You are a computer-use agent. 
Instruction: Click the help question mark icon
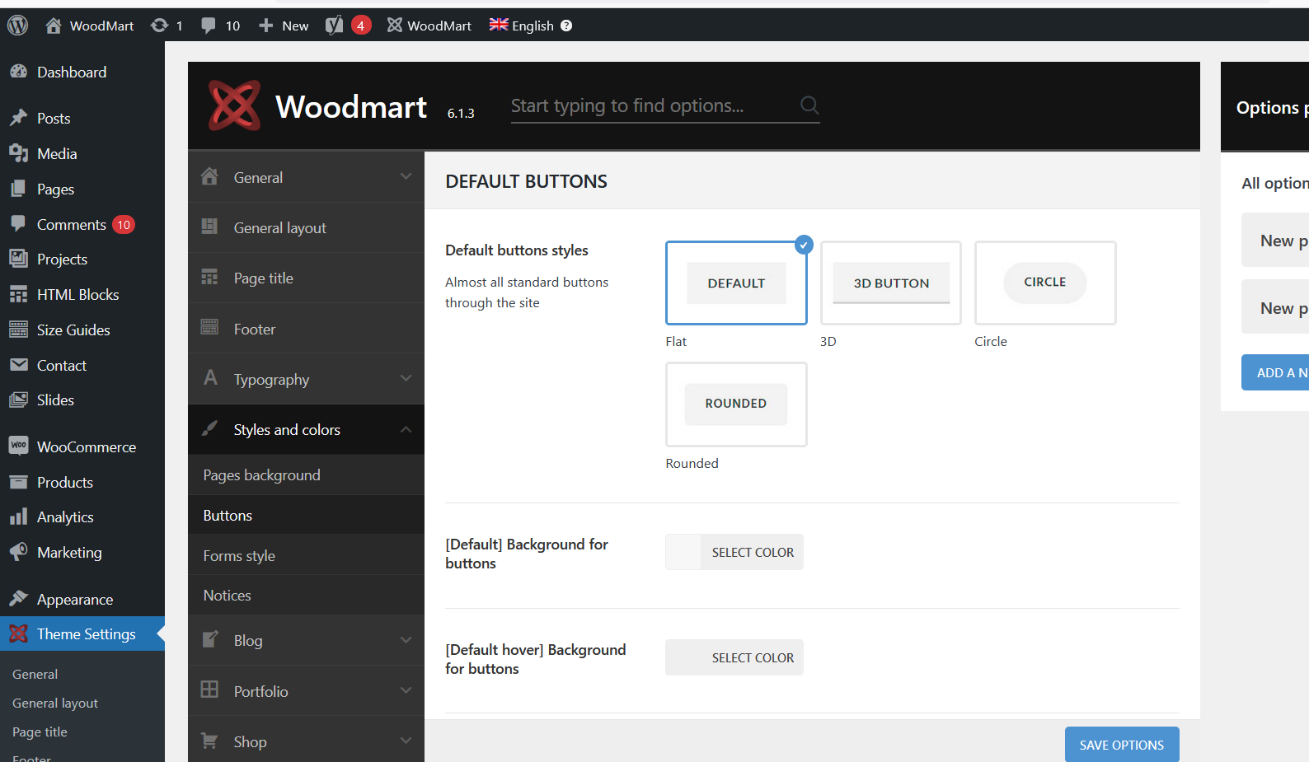tap(566, 26)
